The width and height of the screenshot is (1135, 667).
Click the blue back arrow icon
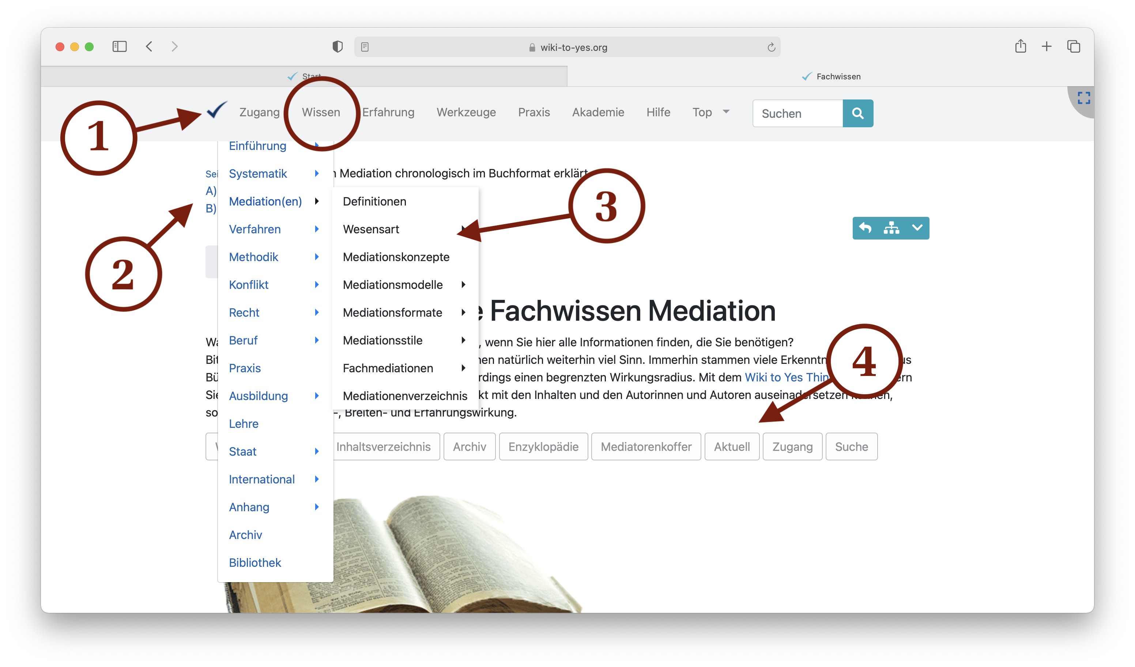point(865,228)
